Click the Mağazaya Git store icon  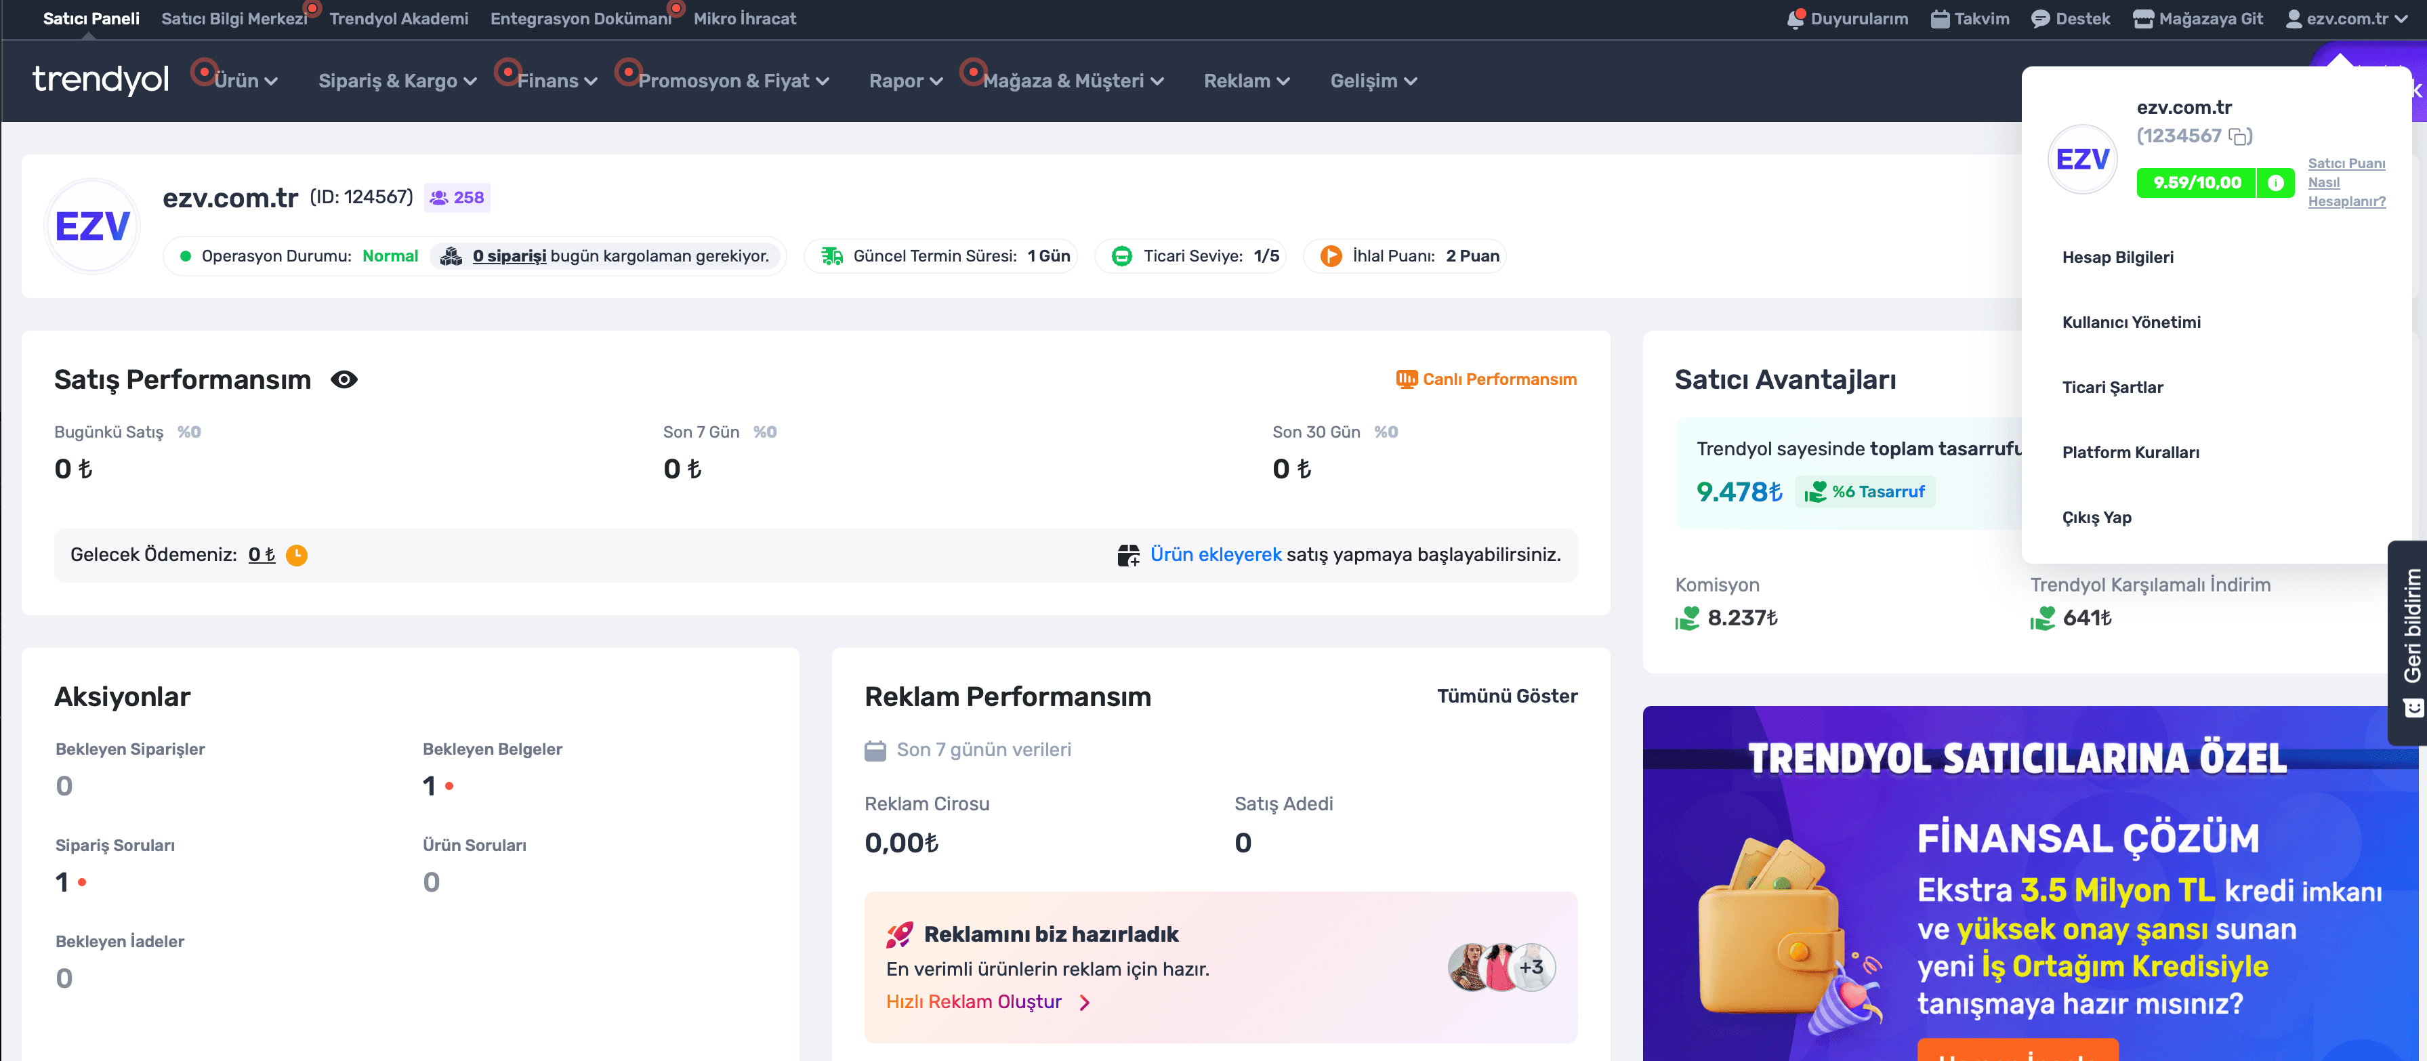(2142, 19)
